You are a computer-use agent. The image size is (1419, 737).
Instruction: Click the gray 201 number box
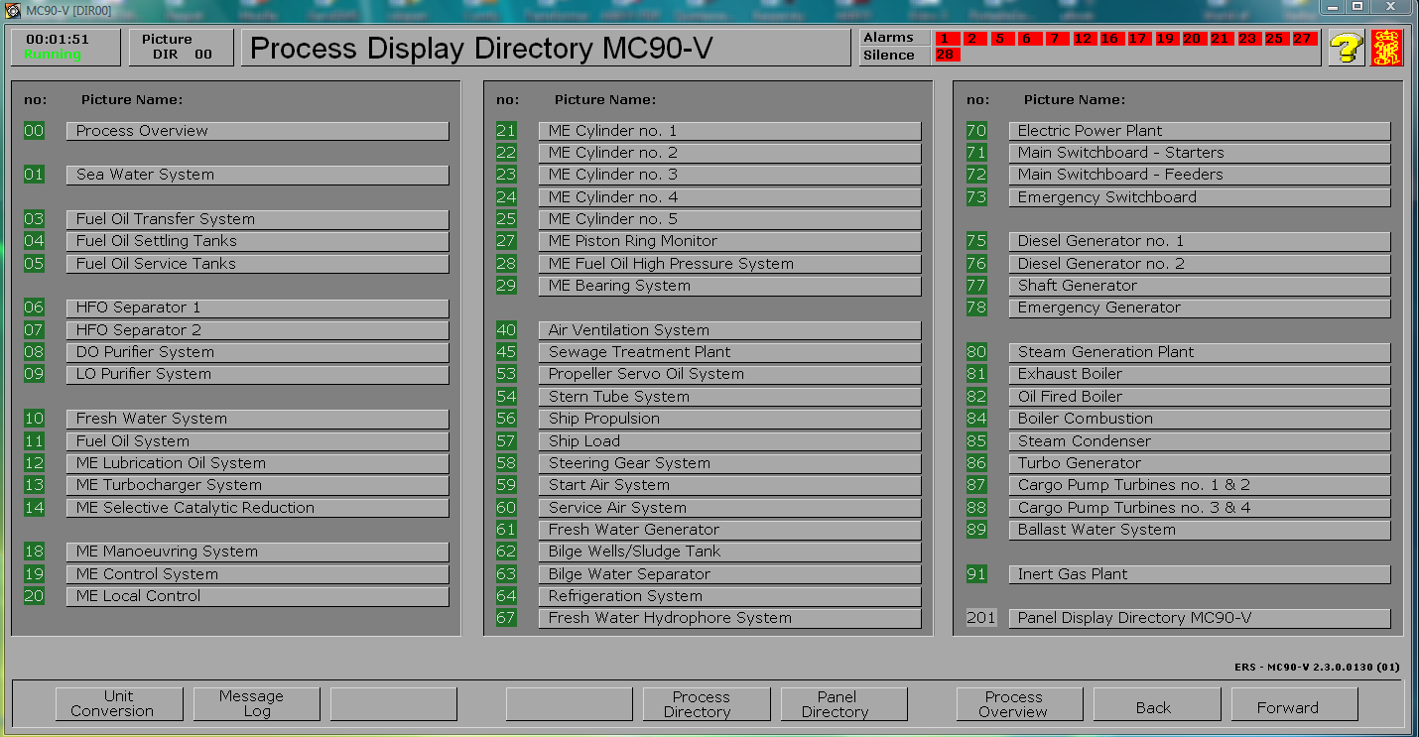(980, 618)
